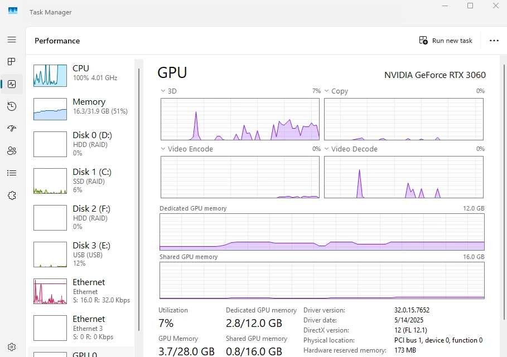Click the 12.0 GB dedicated memory max label
Screen dimensions: 507x357
point(474,208)
